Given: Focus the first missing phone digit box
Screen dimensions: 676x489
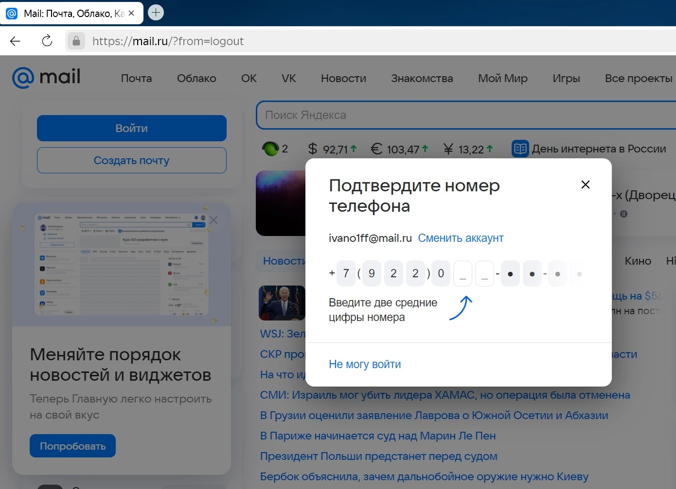Looking at the screenshot, I should (x=463, y=274).
